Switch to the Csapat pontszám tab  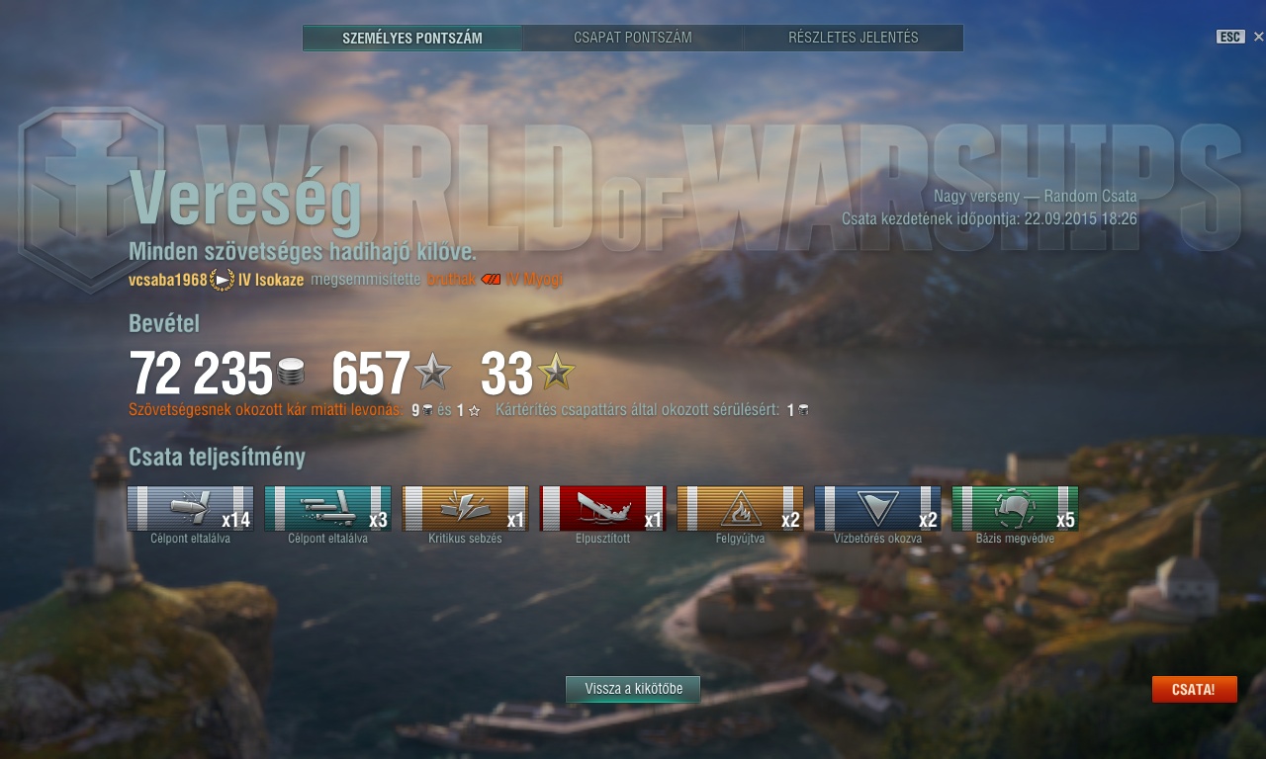633,39
